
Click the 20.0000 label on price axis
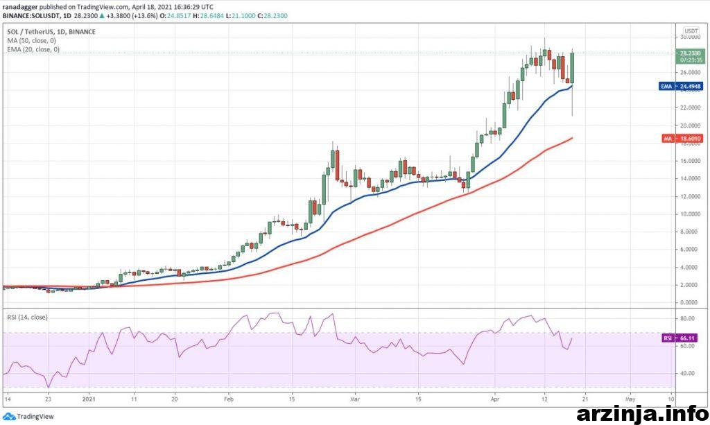pyautogui.click(x=689, y=125)
